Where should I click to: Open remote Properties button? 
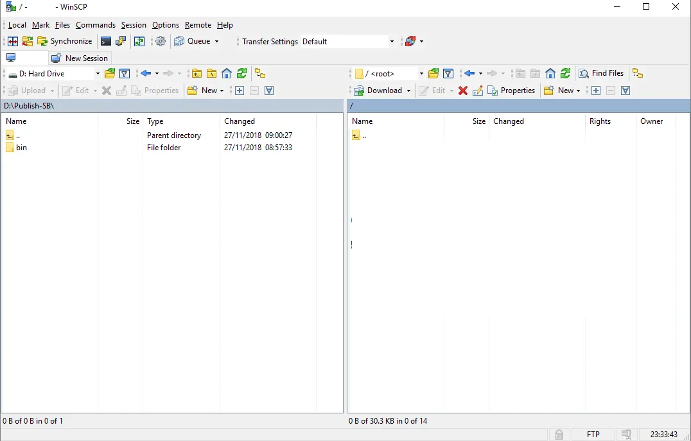[x=511, y=91]
